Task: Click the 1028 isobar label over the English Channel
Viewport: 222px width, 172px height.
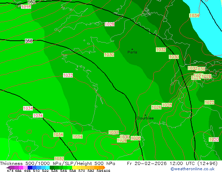Action: pyautogui.click(x=110, y=24)
